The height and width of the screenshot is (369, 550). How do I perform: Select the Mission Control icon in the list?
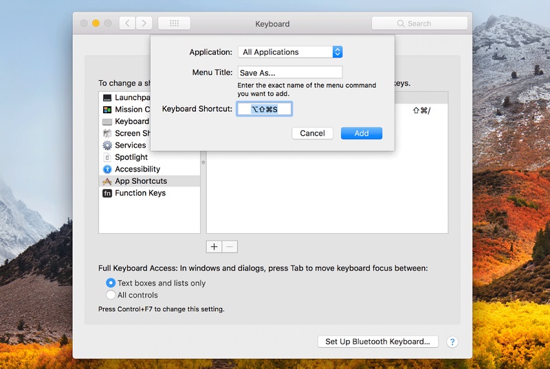click(x=107, y=110)
